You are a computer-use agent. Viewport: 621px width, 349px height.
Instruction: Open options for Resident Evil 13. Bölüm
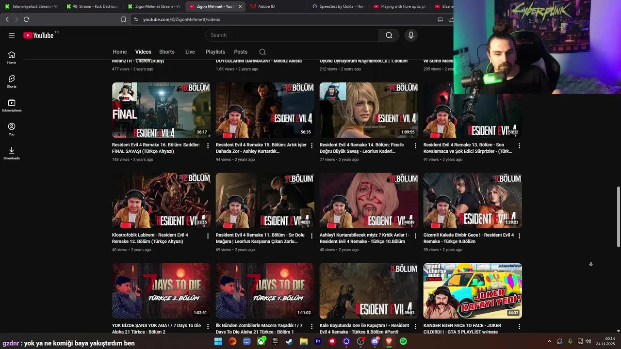tap(520, 145)
